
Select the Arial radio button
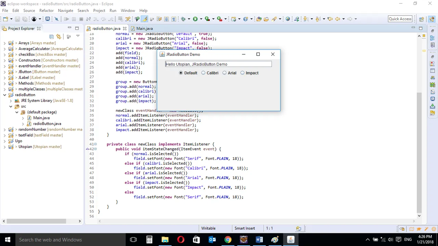click(230, 73)
